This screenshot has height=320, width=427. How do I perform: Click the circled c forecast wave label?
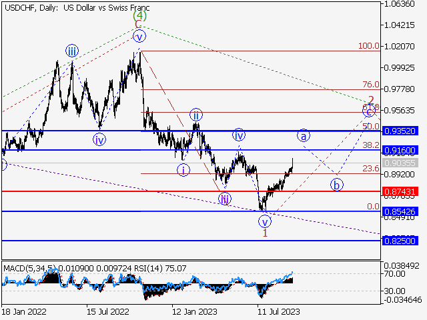click(369, 111)
